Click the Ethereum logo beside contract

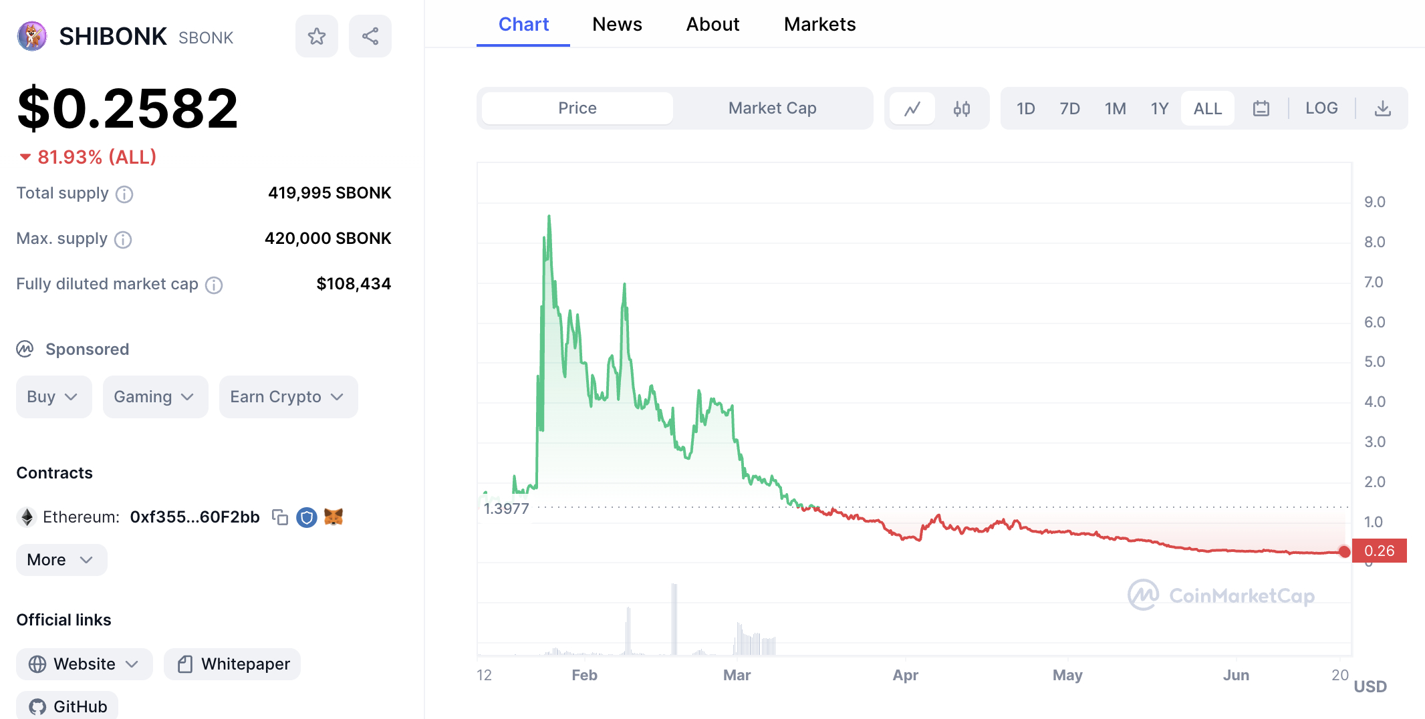click(27, 517)
